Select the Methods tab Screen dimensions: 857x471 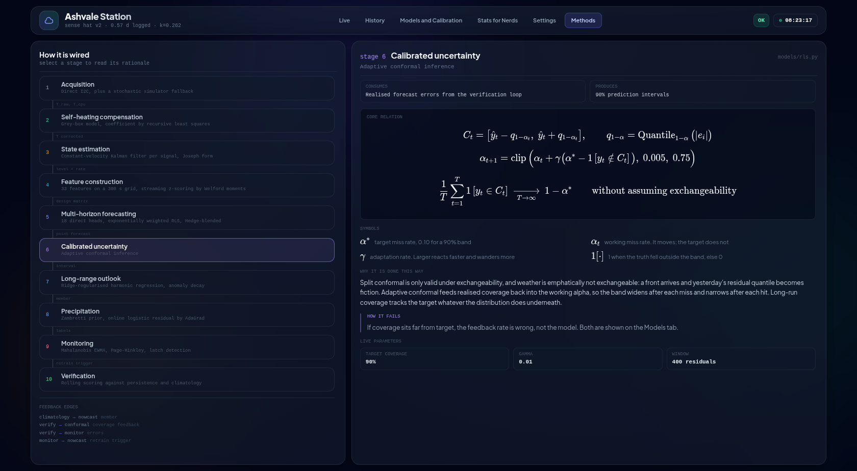(x=583, y=20)
